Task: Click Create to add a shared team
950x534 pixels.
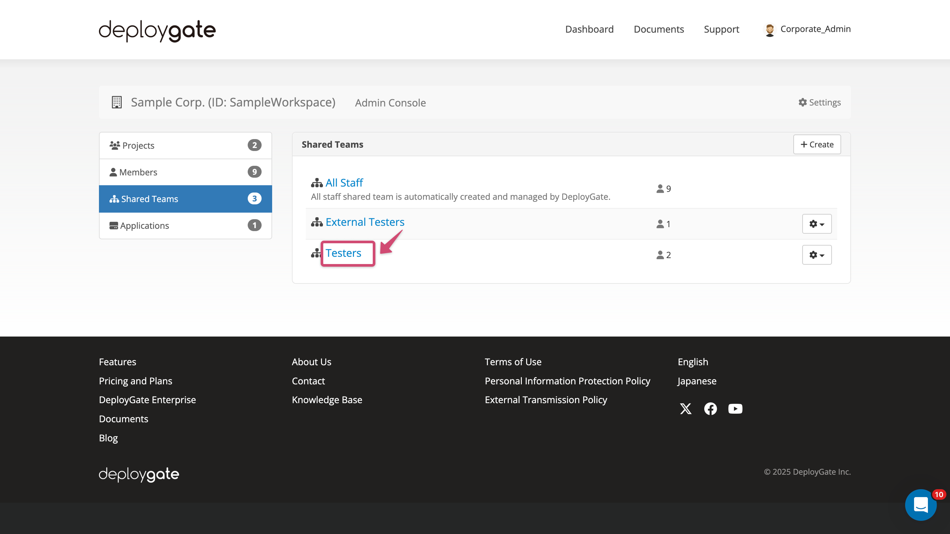Action: (x=817, y=144)
